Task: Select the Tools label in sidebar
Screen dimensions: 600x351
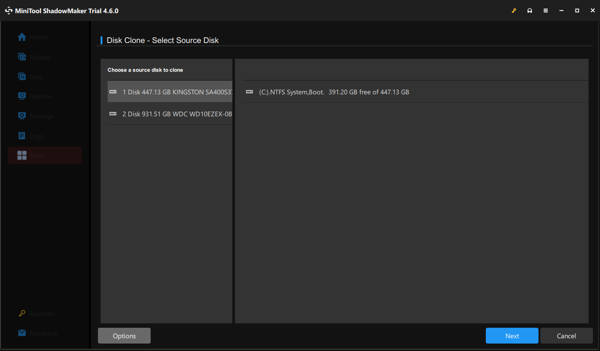Action: 37,156
